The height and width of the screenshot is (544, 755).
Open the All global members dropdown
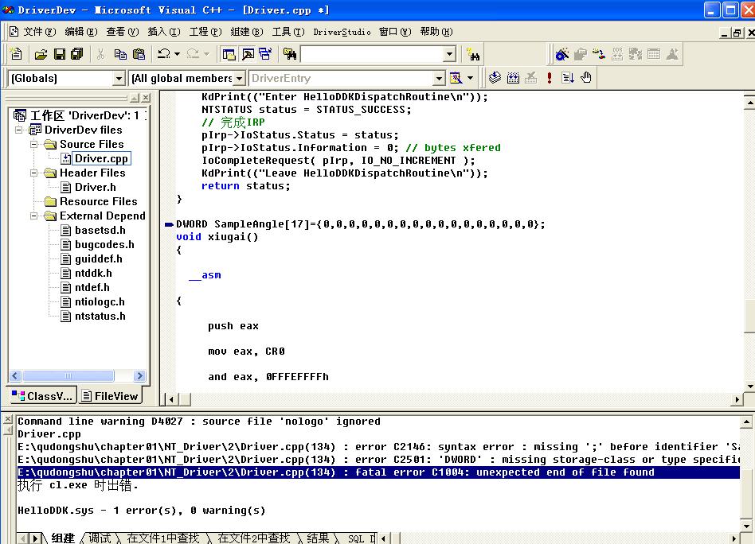coord(239,79)
